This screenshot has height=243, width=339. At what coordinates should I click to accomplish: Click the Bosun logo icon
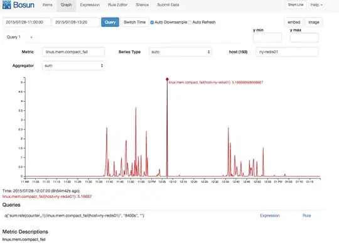click(6, 5)
